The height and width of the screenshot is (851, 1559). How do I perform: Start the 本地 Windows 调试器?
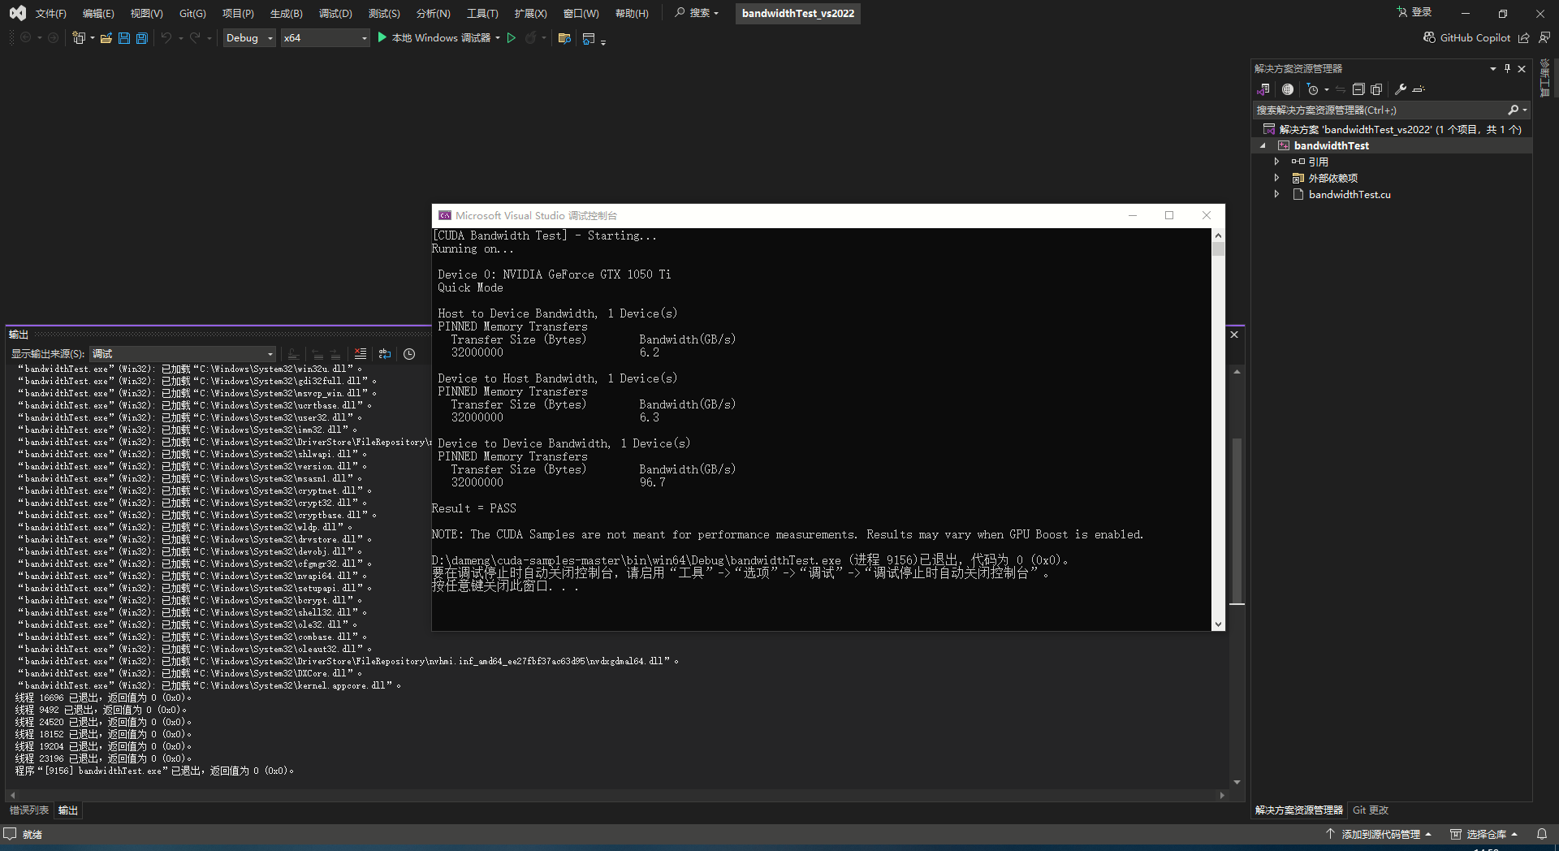[438, 37]
